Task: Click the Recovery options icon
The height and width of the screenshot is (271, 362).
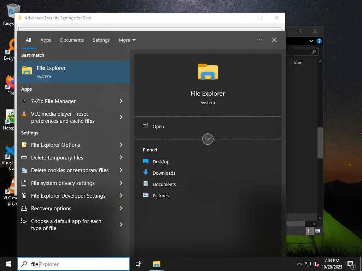Action: (x=24, y=208)
